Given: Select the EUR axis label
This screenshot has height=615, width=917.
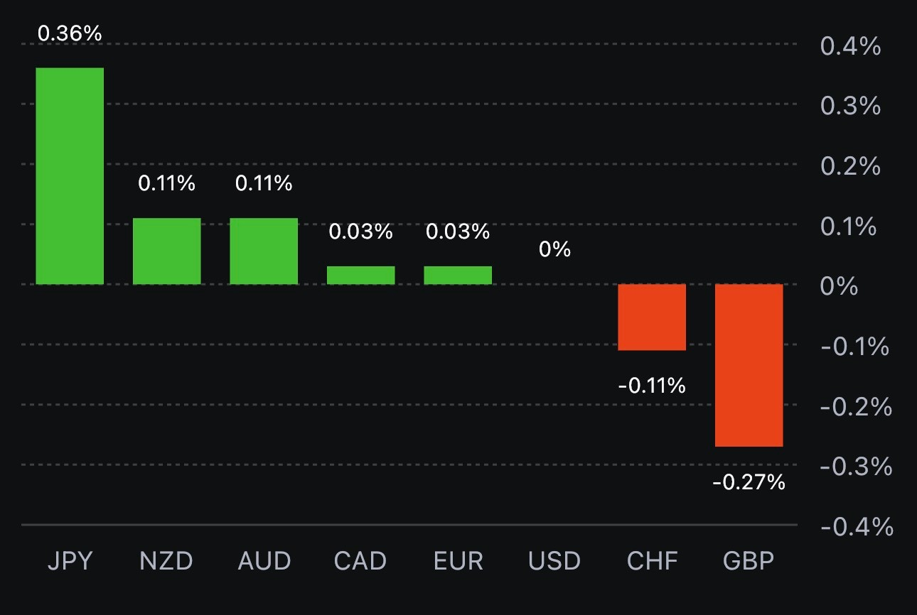Looking at the screenshot, I should click(458, 561).
